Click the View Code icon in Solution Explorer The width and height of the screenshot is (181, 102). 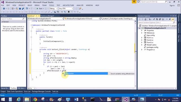tap(167, 19)
